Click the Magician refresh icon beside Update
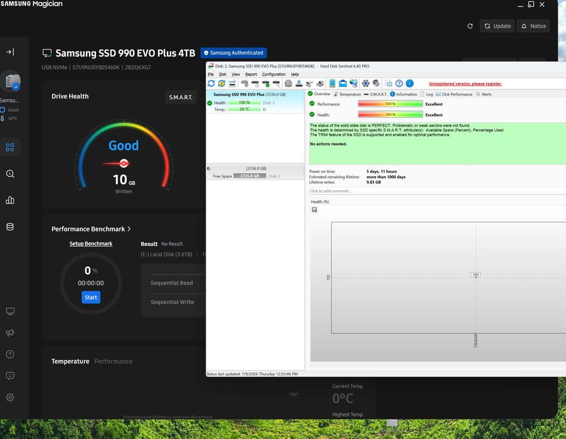Viewport: 566px width, 439px height. (x=470, y=26)
